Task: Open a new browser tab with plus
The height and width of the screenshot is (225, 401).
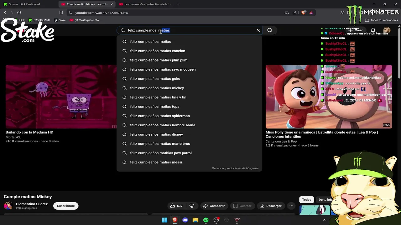Action: click(178, 4)
